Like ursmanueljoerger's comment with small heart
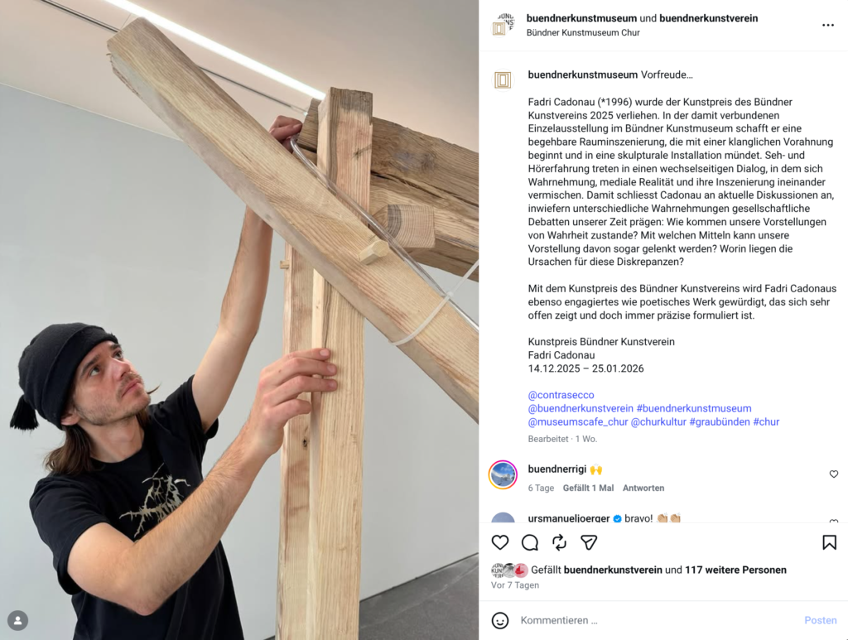 click(x=833, y=521)
